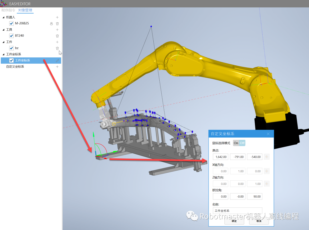Image resolution: width=309 pixels, height=230 pixels.
Task: Delete the M-20iB25 robot entry
Action: [x=57, y=24]
